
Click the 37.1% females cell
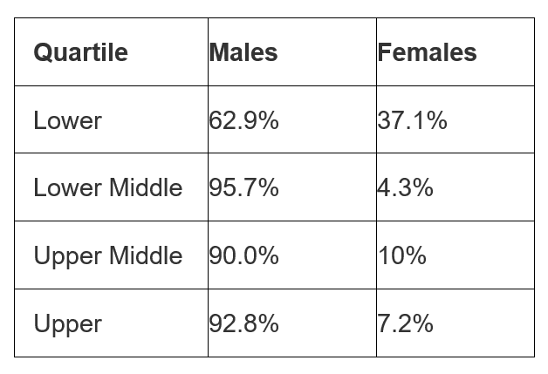[x=413, y=121]
